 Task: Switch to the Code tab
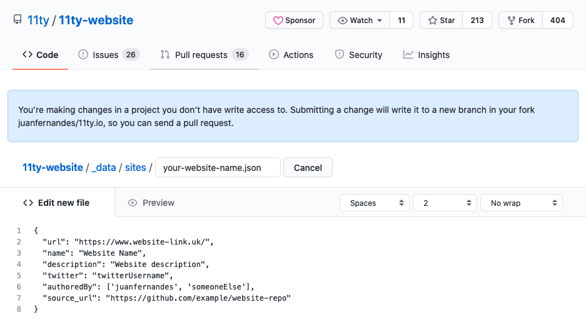click(x=41, y=55)
